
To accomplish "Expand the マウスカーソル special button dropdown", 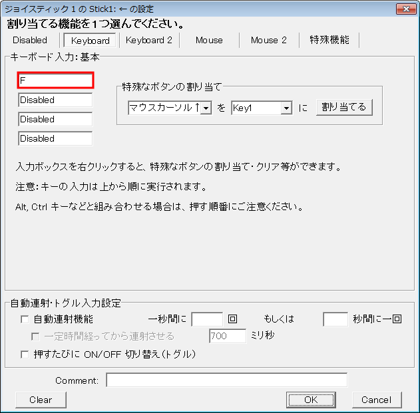I will coord(206,108).
